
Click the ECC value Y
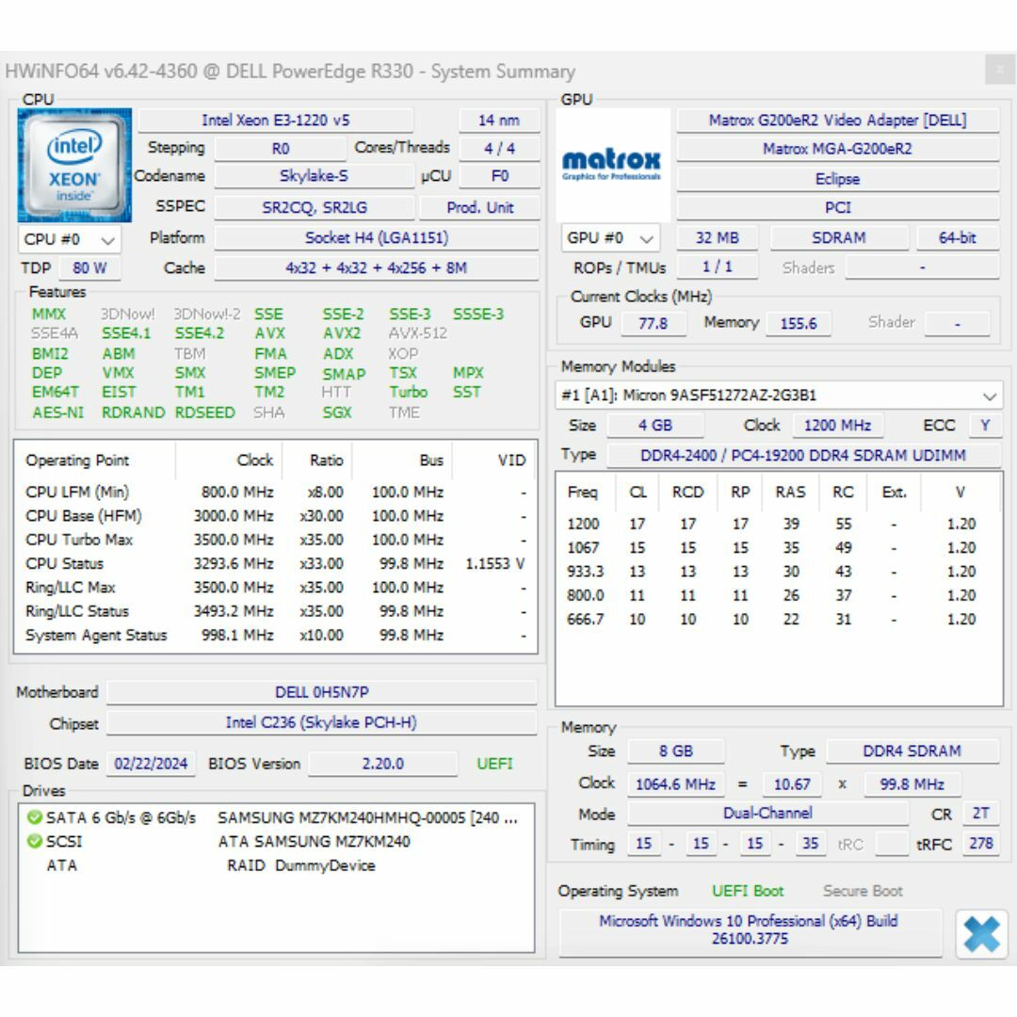[985, 426]
